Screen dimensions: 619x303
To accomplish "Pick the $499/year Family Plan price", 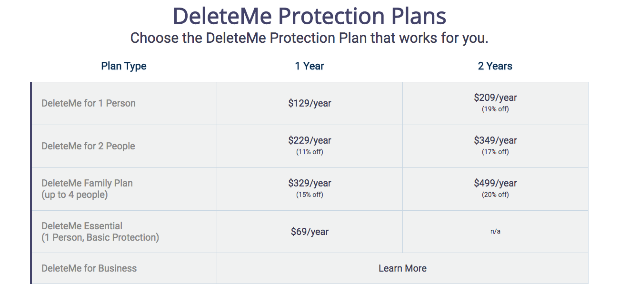I will 495,183.
